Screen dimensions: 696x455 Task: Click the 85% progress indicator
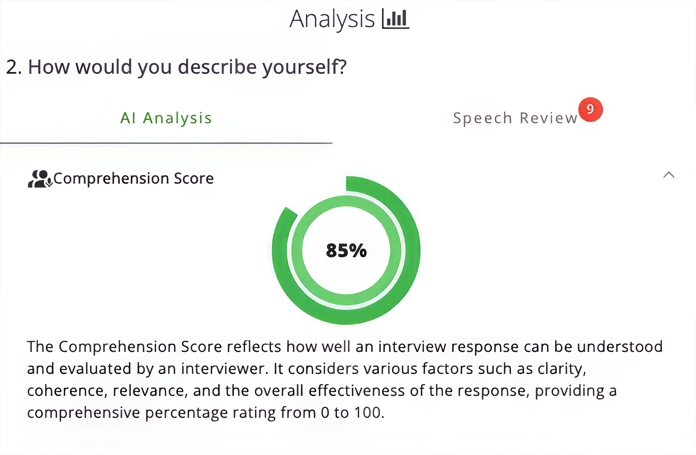[x=346, y=250]
